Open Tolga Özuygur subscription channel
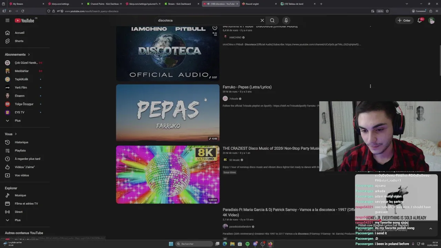The width and height of the screenshot is (441, 248). 23,104
